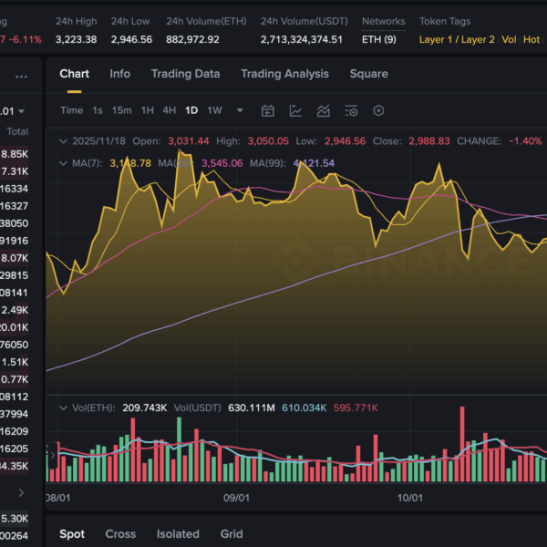
Task: Switch chart interval to 4H
Action: (169, 110)
